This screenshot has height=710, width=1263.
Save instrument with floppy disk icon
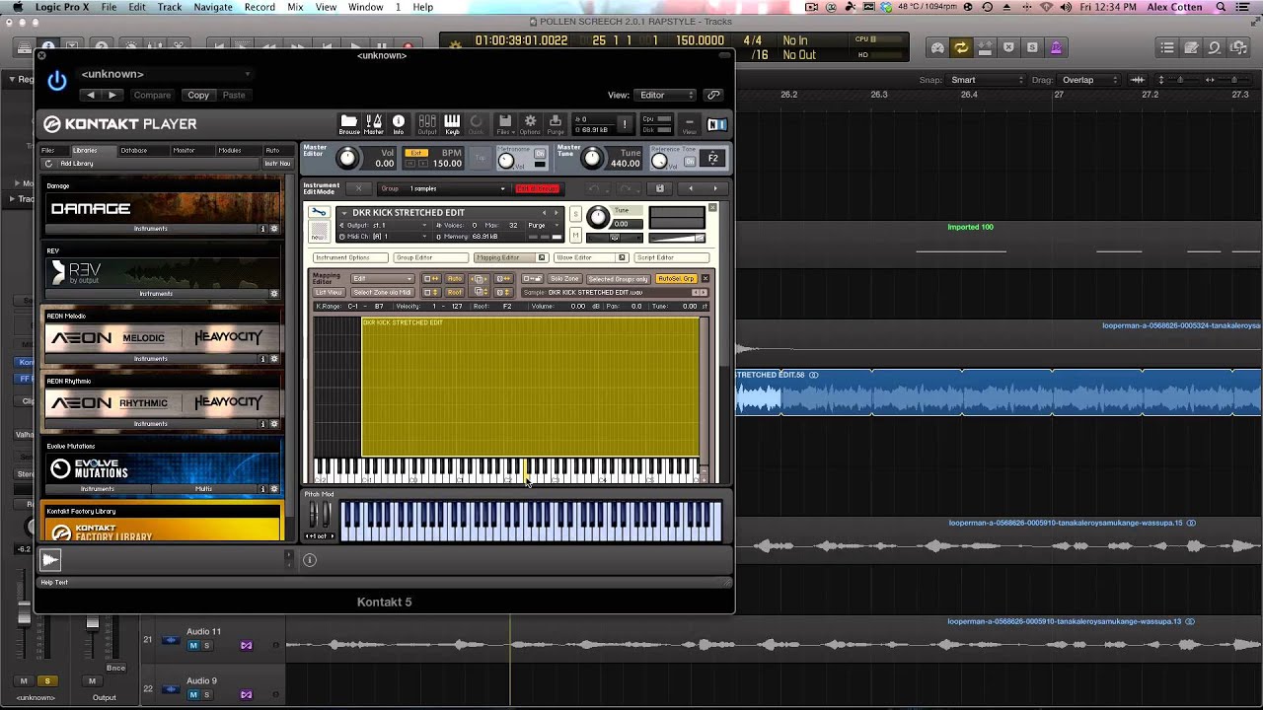coord(660,188)
